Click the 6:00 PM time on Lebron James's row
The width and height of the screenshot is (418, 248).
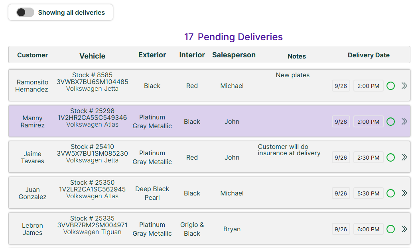click(368, 229)
